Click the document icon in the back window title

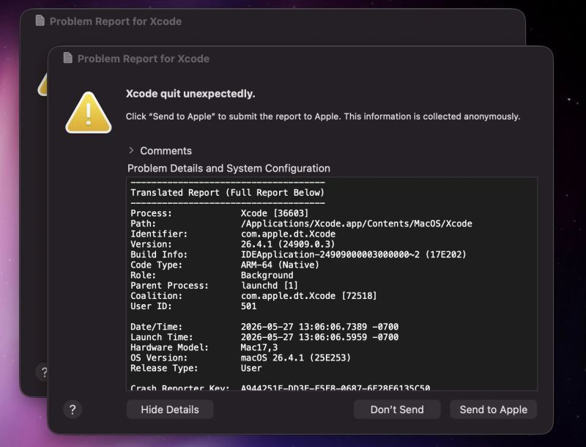click(40, 21)
